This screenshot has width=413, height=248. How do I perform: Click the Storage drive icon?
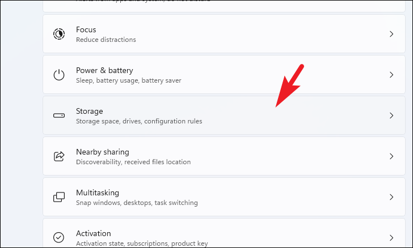[59, 116]
